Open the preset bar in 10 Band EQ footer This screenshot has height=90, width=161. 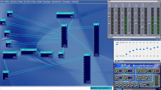[x=140, y=61]
